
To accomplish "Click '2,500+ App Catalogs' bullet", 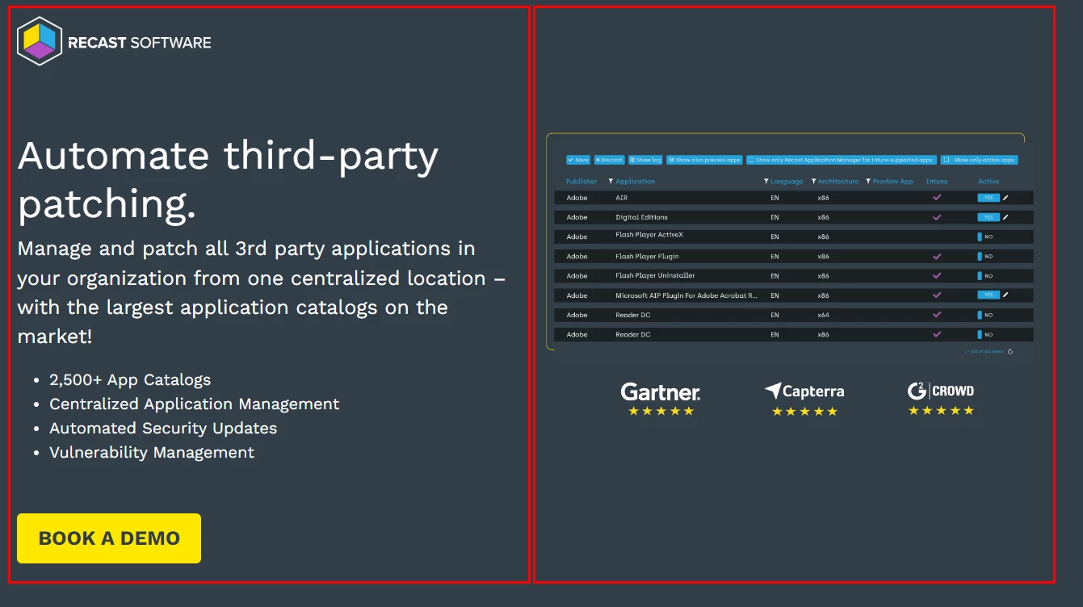I will (x=130, y=379).
